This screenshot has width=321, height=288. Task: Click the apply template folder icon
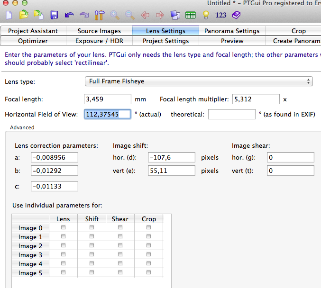click(x=39, y=15)
